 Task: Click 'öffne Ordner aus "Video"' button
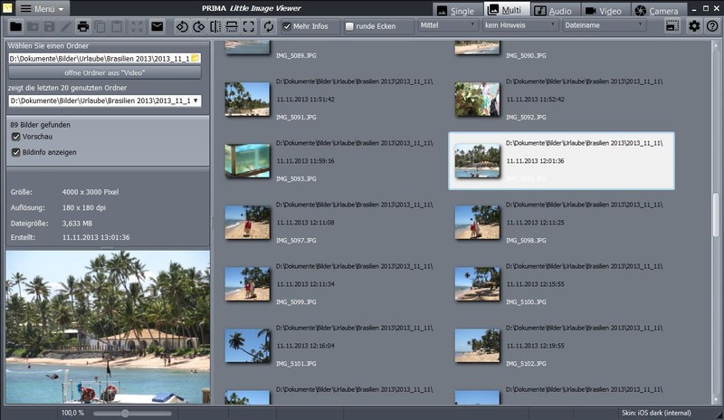point(105,72)
